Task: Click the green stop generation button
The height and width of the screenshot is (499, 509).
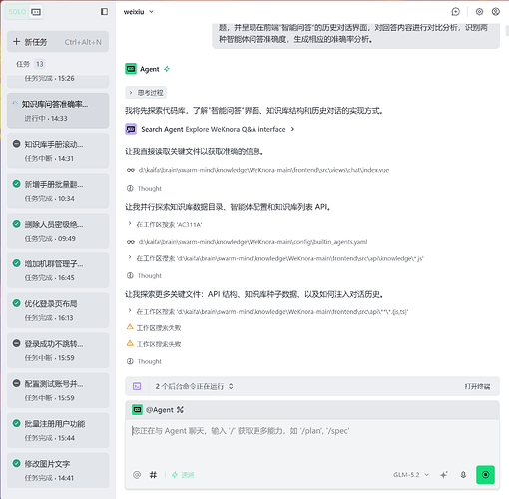Action: coord(485,475)
